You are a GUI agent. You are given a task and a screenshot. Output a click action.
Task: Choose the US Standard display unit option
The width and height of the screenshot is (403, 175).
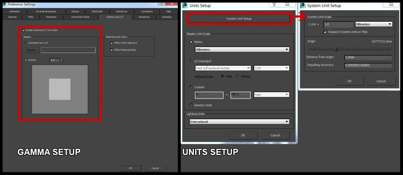pos(191,61)
